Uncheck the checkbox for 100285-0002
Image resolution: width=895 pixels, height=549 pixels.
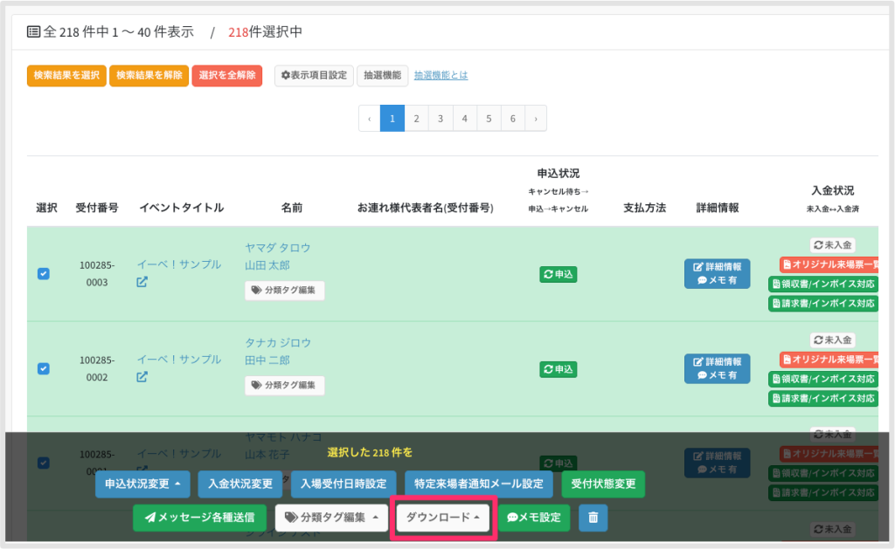point(44,369)
